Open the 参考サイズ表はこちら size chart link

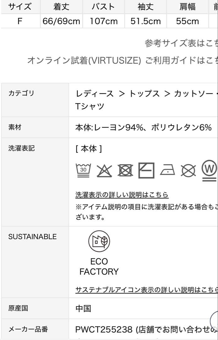pos(181,43)
